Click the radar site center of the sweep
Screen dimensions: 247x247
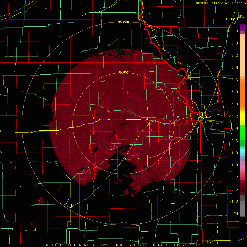click(x=124, y=124)
